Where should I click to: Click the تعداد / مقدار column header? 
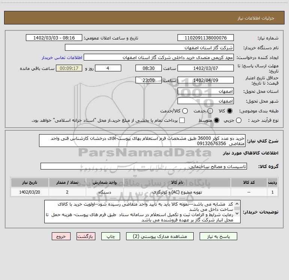click(67, 182)
